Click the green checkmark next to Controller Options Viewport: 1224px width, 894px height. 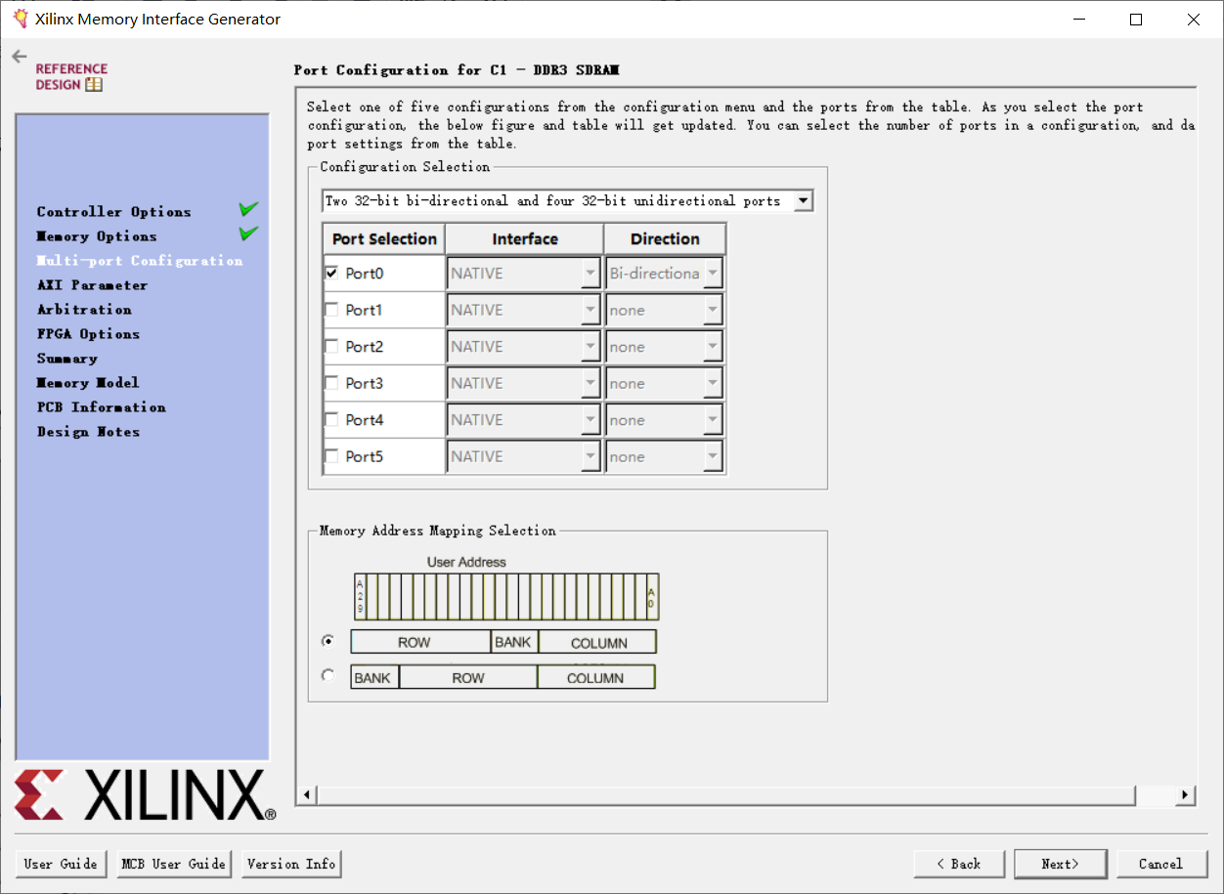coord(248,209)
